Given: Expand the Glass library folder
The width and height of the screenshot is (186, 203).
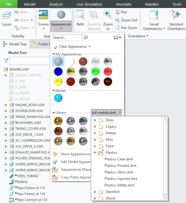Looking at the screenshot, I should pos(95,120).
